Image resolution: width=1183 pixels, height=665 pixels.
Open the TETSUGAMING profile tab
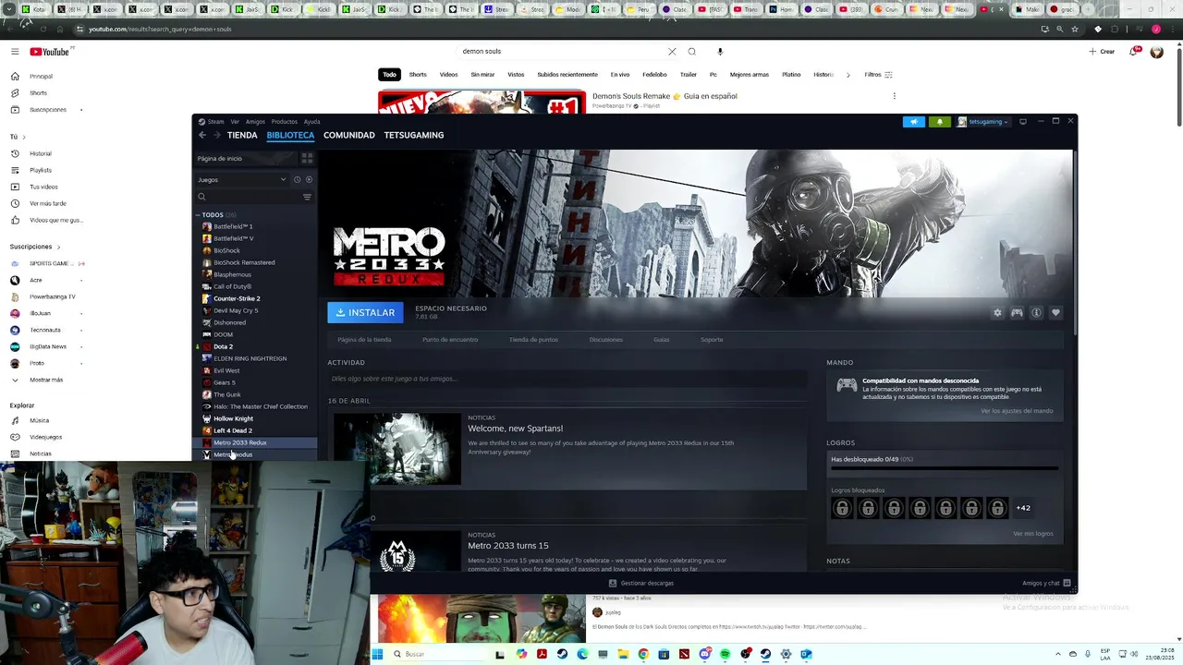click(414, 135)
